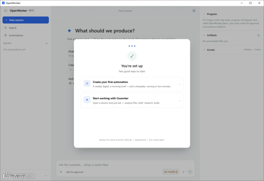Minimize the OpenWorker window
The width and height of the screenshot is (264, 181).
[242, 3]
